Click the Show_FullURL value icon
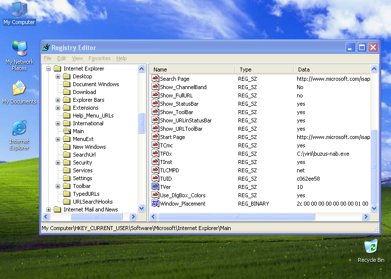391x279 pixels. (155, 95)
